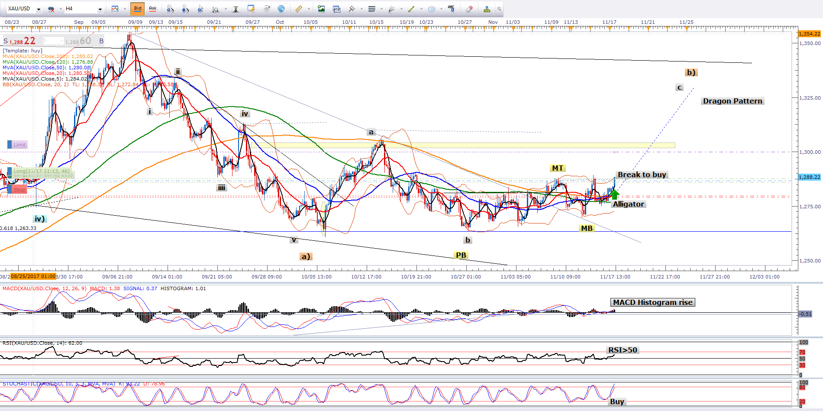Viewport: 823px width, 411px height.
Task: Select the ruler measurement tool
Action: [x=299, y=9]
